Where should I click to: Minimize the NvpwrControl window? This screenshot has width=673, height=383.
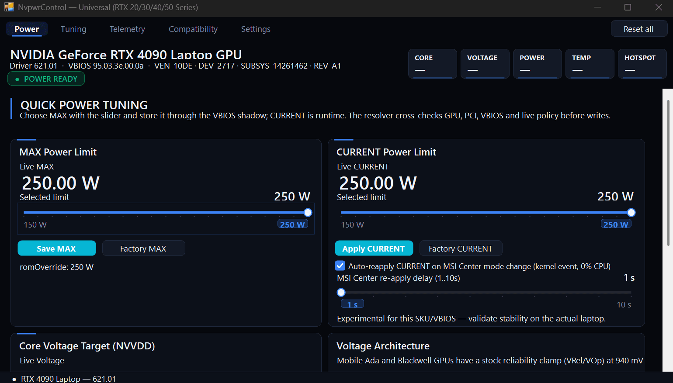click(x=598, y=7)
